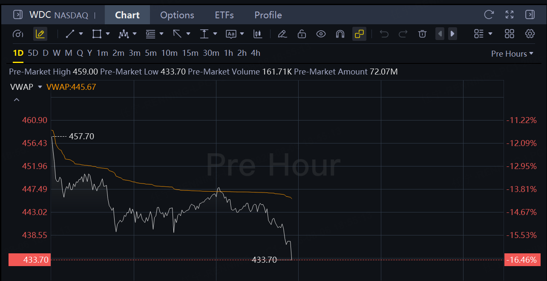Toggle drawings visibility with the eye icon
547x281 pixels.
pyautogui.click(x=321, y=34)
